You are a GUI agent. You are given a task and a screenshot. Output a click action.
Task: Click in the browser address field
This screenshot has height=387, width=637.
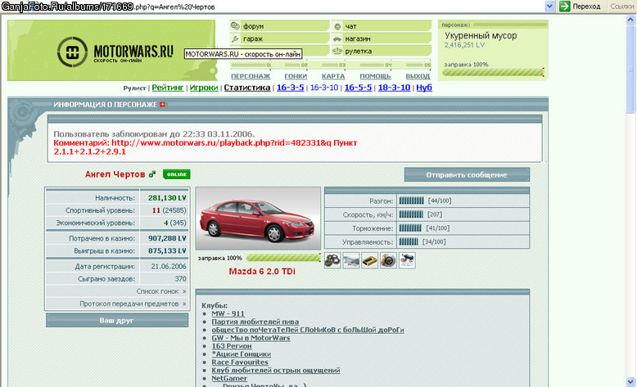click(272, 7)
